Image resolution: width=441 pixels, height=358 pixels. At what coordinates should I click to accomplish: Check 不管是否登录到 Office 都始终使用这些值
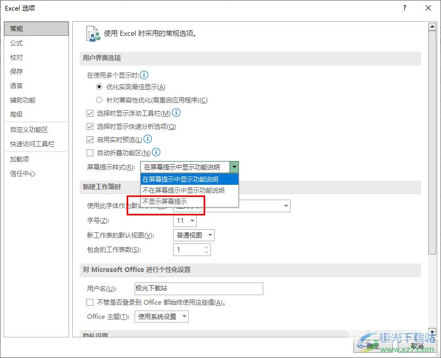[90, 302]
